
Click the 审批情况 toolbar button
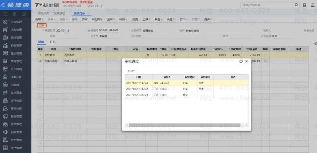point(97,20)
